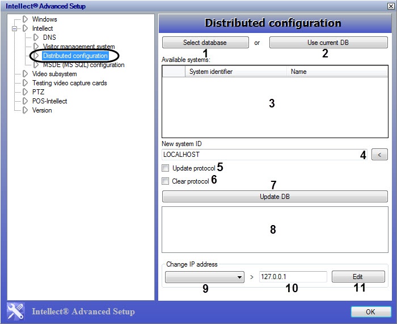The image size is (397, 324).
Task: Open MSDE (MS SQL) configuration item
Action: click(x=83, y=65)
